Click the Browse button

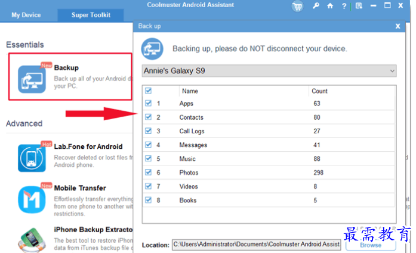371,245
